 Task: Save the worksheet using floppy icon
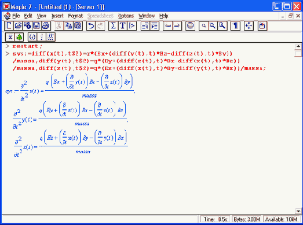click(x=36, y=26)
